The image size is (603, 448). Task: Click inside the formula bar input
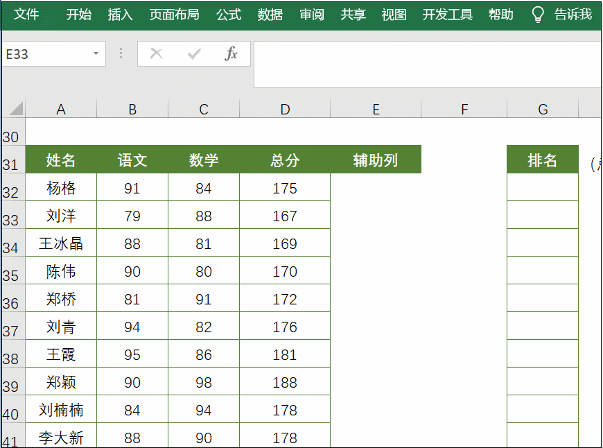[428, 64]
